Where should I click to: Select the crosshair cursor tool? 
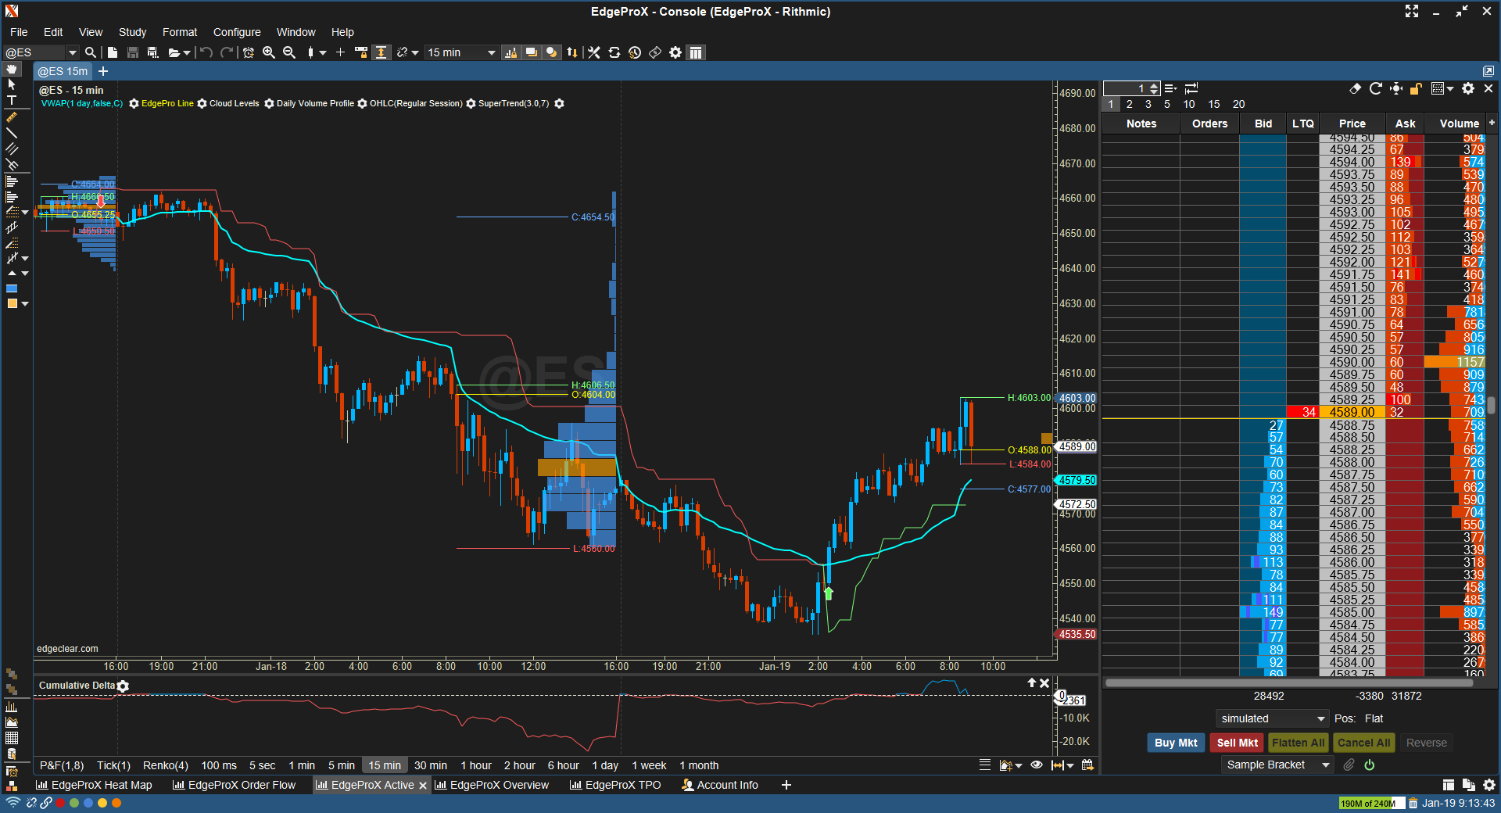340,52
